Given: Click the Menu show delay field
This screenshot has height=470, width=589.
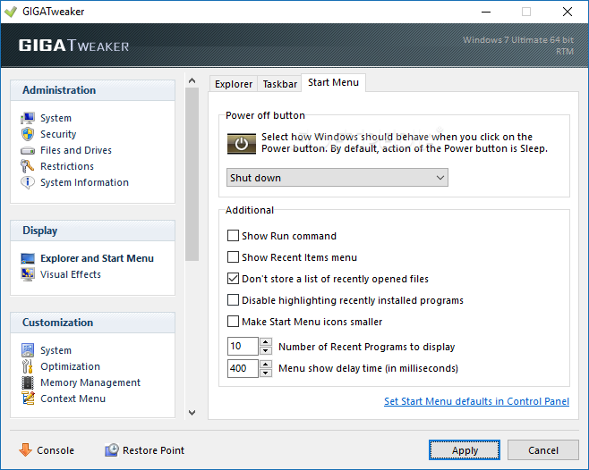Looking at the screenshot, I should point(243,368).
